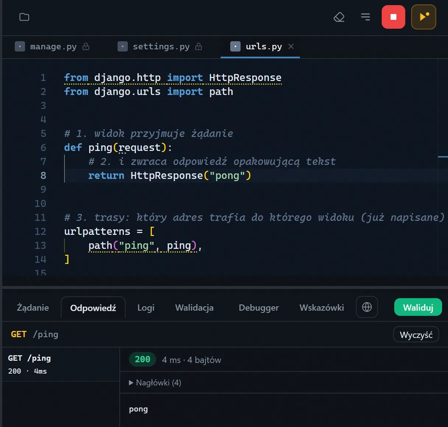Screen dimensions: 448x427
Task: Open the Logi tab
Action: [146, 307]
